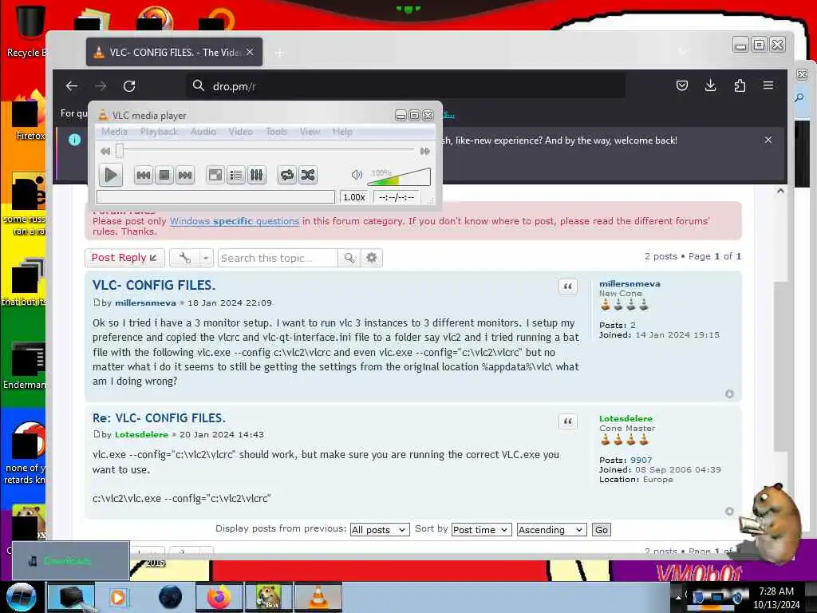817x613 pixels.
Task: Click Search this topic field
Action: 278,258
